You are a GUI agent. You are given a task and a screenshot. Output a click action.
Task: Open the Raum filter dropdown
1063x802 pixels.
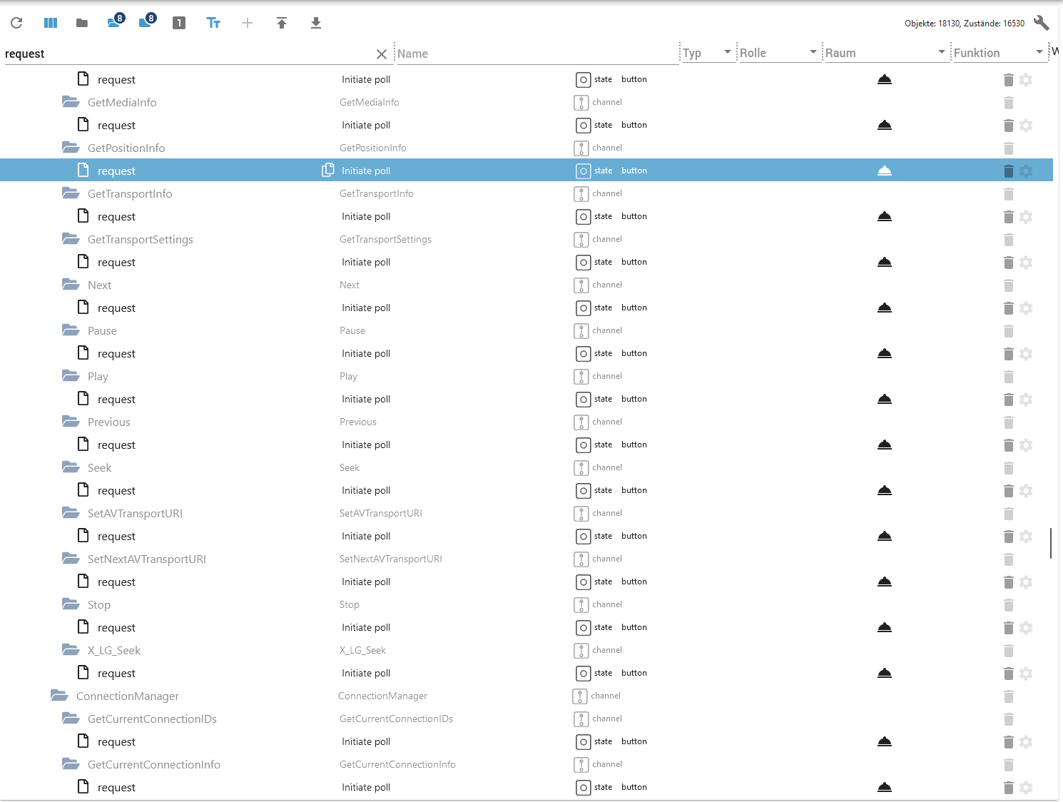coord(886,53)
